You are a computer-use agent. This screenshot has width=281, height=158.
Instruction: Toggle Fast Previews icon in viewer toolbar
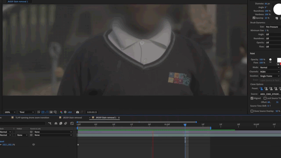(39, 112)
